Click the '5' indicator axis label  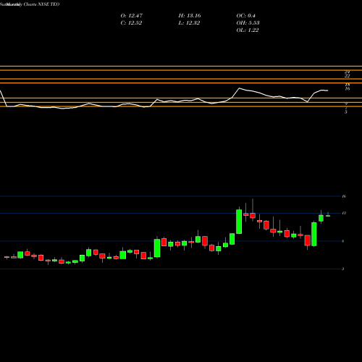pos(346,112)
